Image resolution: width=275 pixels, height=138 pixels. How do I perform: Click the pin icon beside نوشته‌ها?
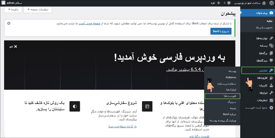pos(271,38)
